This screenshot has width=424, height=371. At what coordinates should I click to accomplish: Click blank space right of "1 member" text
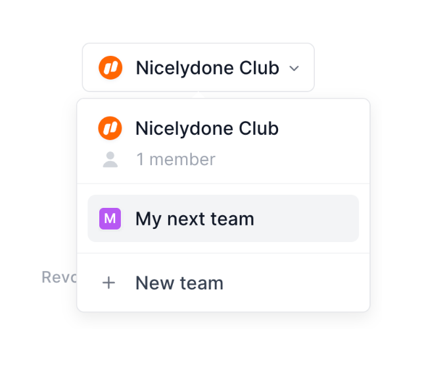(289, 160)
